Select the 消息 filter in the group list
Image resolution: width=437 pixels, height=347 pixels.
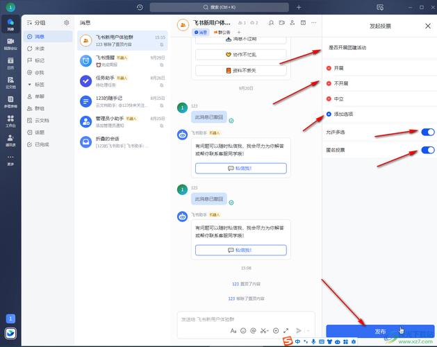point(48,37)
